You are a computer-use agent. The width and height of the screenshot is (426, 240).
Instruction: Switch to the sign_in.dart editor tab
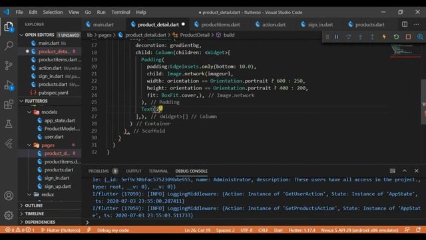tap(320, 25)
